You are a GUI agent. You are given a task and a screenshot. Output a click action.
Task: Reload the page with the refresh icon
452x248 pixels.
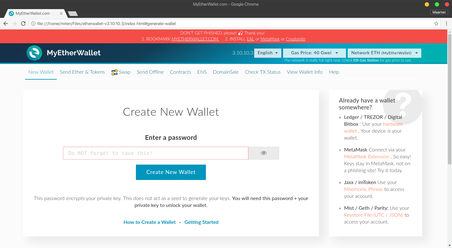pyautogui.click(x=23, y=24)
